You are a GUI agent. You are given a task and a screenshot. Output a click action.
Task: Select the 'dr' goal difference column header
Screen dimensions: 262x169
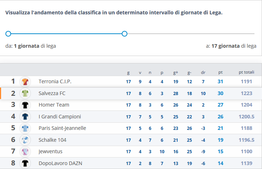[203, 72]
